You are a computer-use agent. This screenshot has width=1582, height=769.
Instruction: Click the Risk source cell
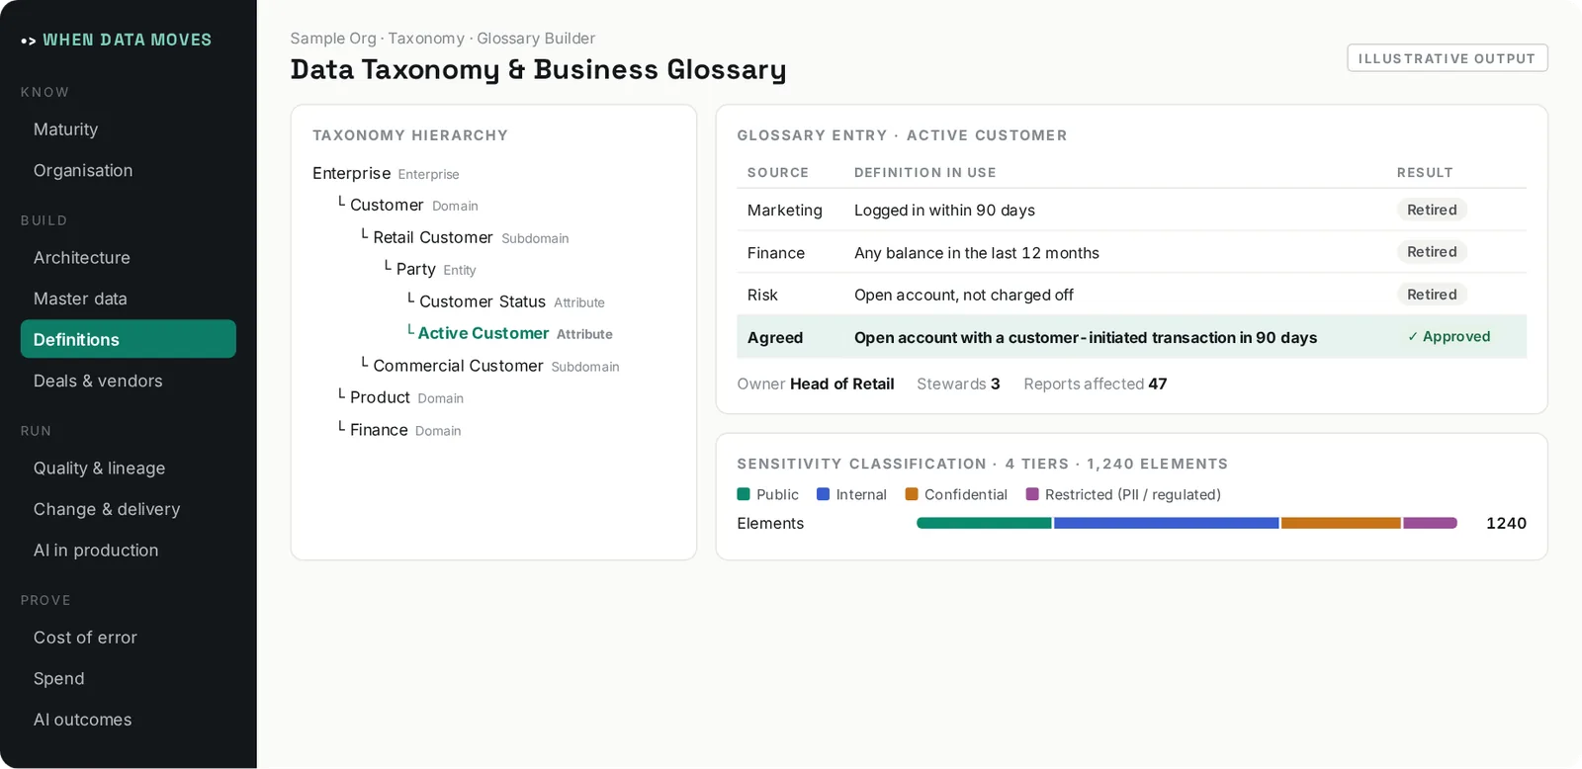click(762, 295)
